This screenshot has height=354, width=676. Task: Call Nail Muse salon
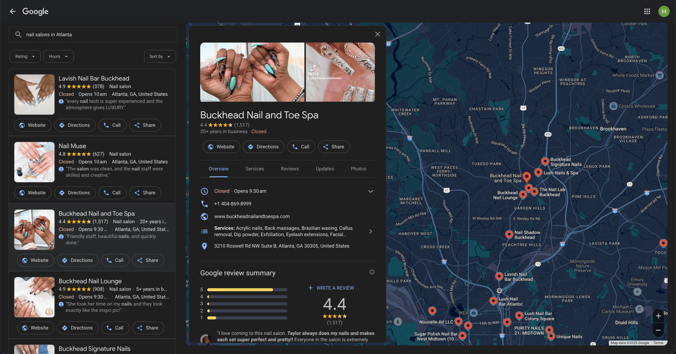112,193
